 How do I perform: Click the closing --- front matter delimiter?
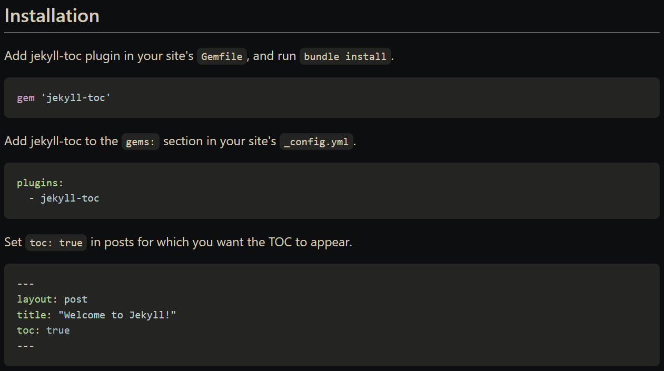point(25,346)
